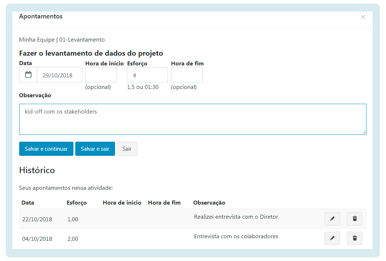The height and width of the screenshot is (261, 386).
Task: Delete the 04/10/2018 entry with trash icon
Action: pyautogui.click(x=355, y=238)
